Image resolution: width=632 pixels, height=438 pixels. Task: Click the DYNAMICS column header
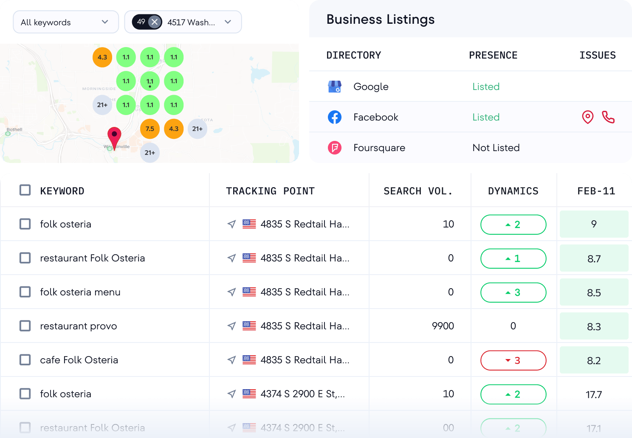(513, 191)
